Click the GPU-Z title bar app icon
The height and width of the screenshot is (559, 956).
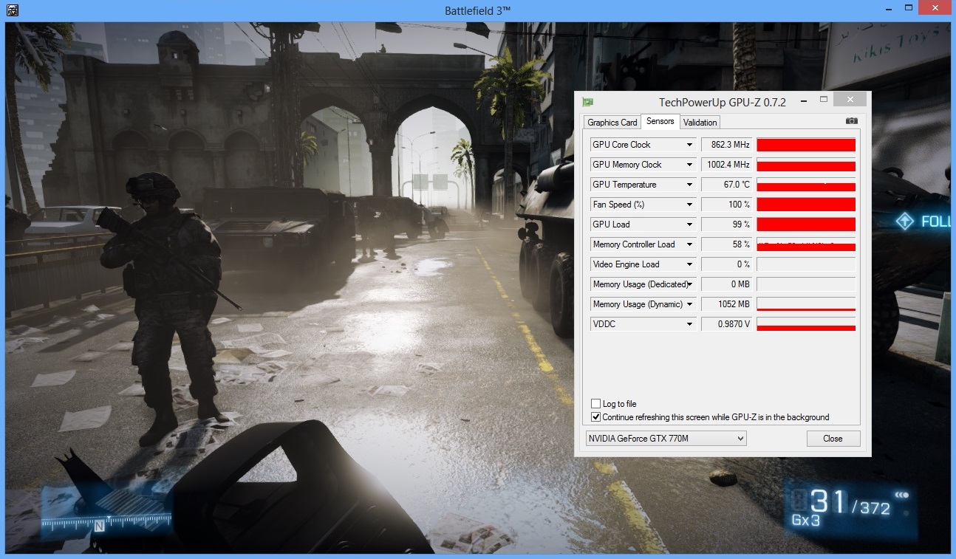[x=587, y=102]
